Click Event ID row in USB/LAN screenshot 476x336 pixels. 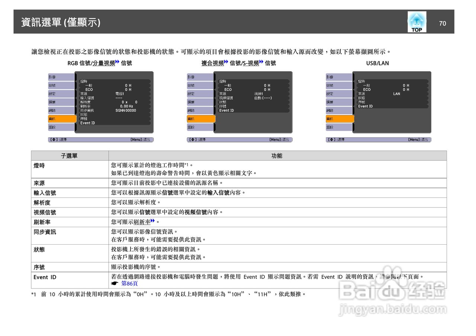point(393,106)
